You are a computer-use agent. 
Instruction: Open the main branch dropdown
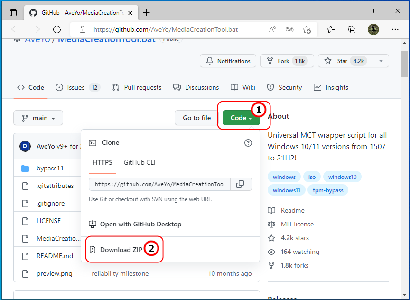[38, 118]
